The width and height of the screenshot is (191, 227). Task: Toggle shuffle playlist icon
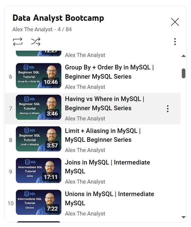tap(36, 42)
